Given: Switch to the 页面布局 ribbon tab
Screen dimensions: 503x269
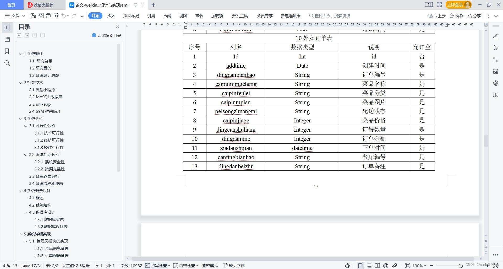Looking at the screenshot, I should (131, 16).
